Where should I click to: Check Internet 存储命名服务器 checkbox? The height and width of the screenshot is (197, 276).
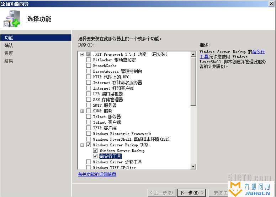point(89,83)
